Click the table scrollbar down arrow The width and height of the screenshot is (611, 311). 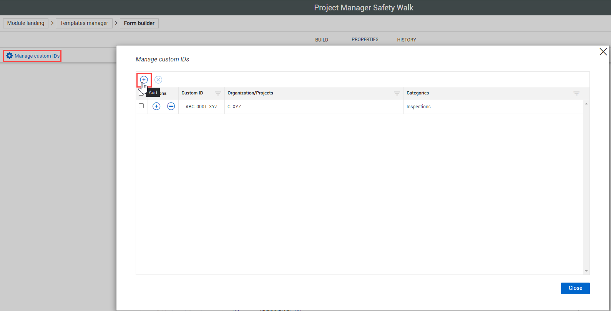pyautogui.click(x=586, y=271)
